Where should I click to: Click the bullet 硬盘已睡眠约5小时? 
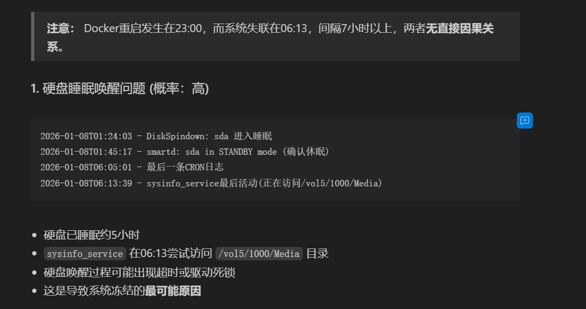(x=92, y=235)
